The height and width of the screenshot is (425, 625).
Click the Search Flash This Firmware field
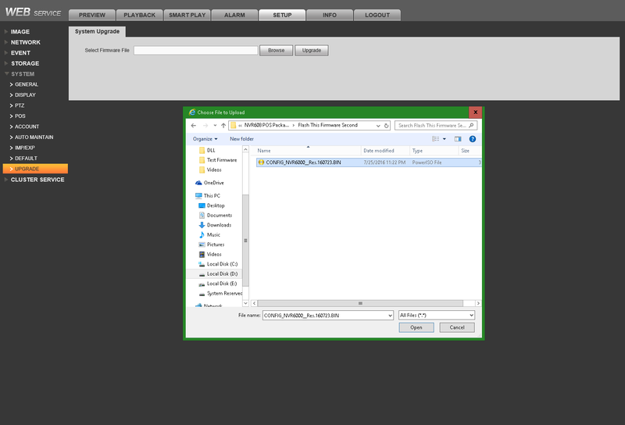point(434,125)
